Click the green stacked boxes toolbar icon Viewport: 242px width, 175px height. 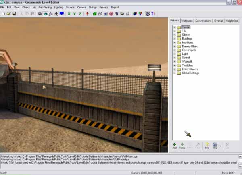(95, 14)
